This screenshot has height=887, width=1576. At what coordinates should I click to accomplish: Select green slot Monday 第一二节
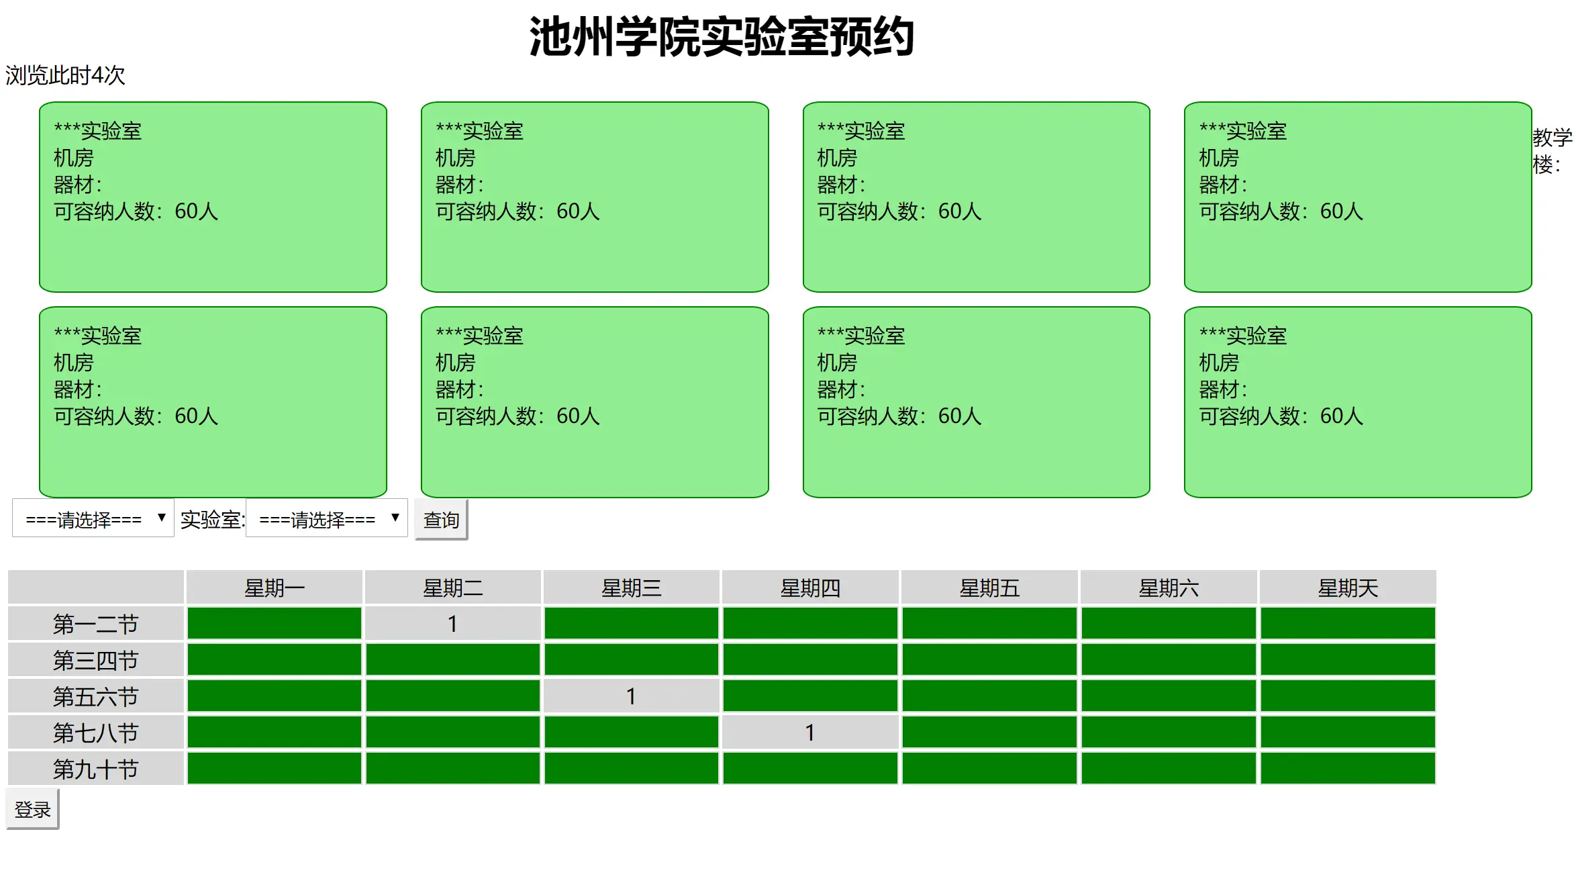point(275,624)
